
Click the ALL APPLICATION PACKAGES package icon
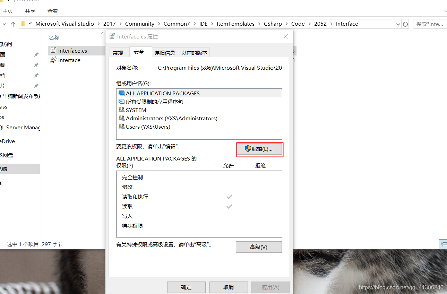point(121,93)
